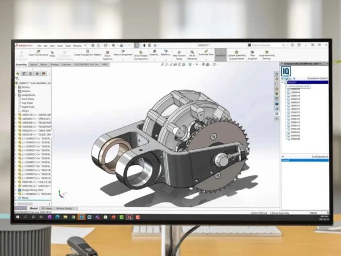Toggle the checkbox beside 10000178 in EnterpriseIQ panel
Image resolution: width=341 pixels, height=256 pixels.
[288, 96]
